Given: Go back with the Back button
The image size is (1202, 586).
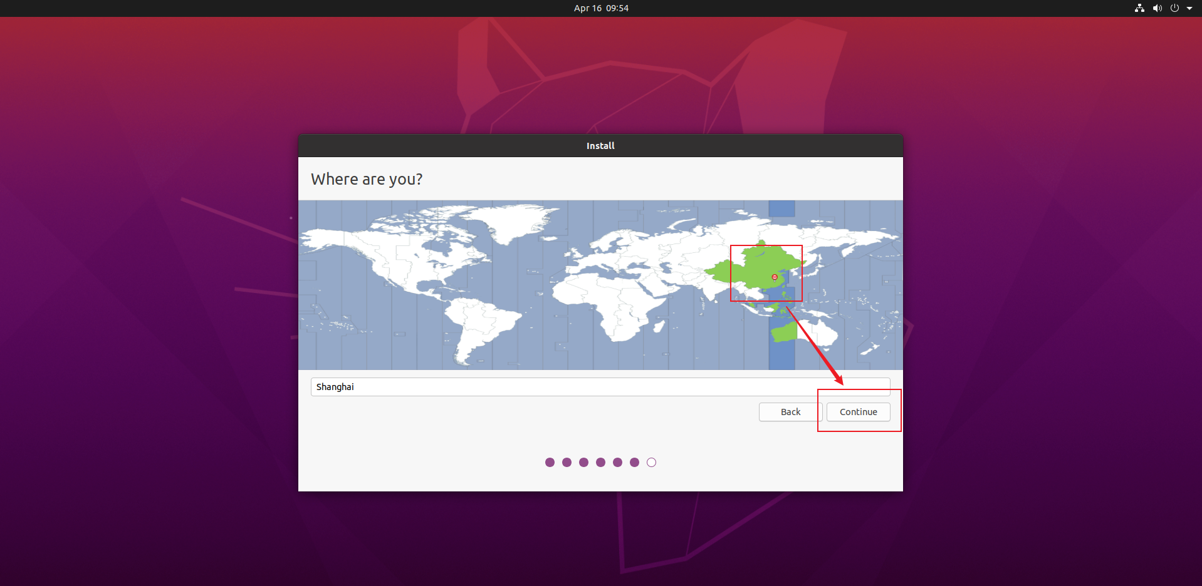Looking at the screenshot, I should click(790, 412).
